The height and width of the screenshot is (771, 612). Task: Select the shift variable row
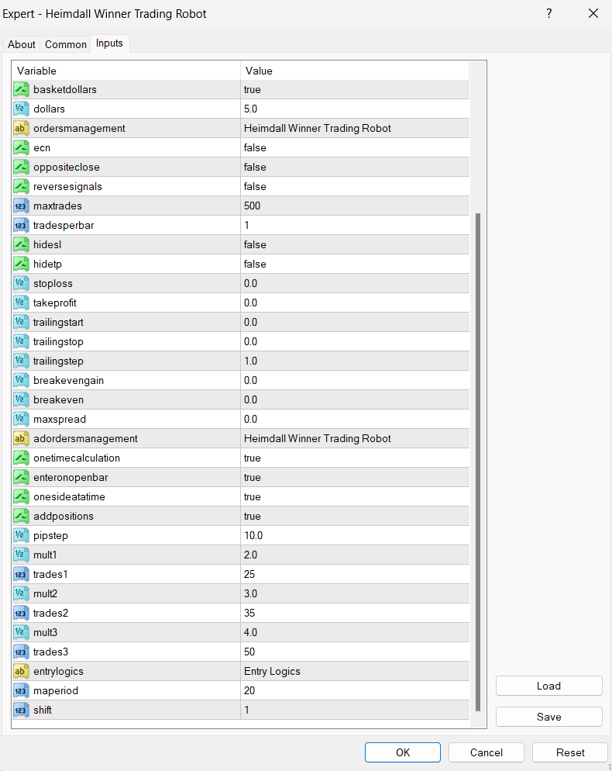(241, 710)
